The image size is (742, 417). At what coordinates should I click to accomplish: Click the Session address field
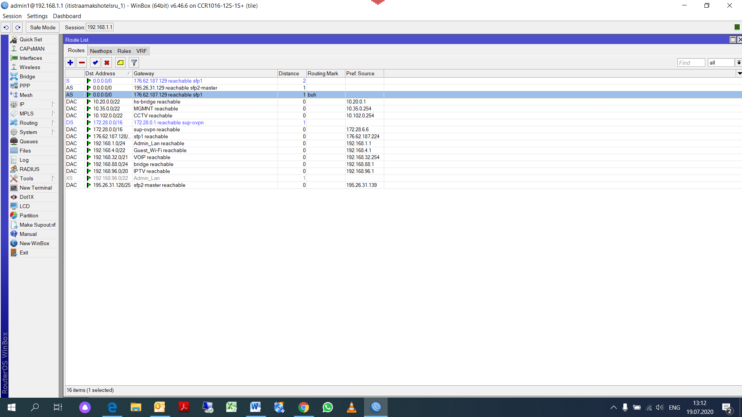pyautogui.click(x=100, y=27)
